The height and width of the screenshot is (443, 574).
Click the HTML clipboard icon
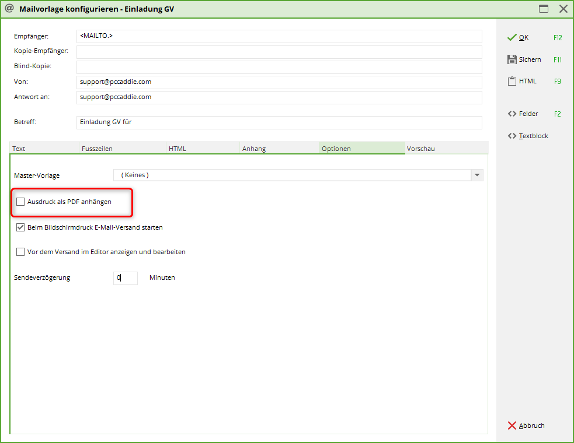click(512, 82)
